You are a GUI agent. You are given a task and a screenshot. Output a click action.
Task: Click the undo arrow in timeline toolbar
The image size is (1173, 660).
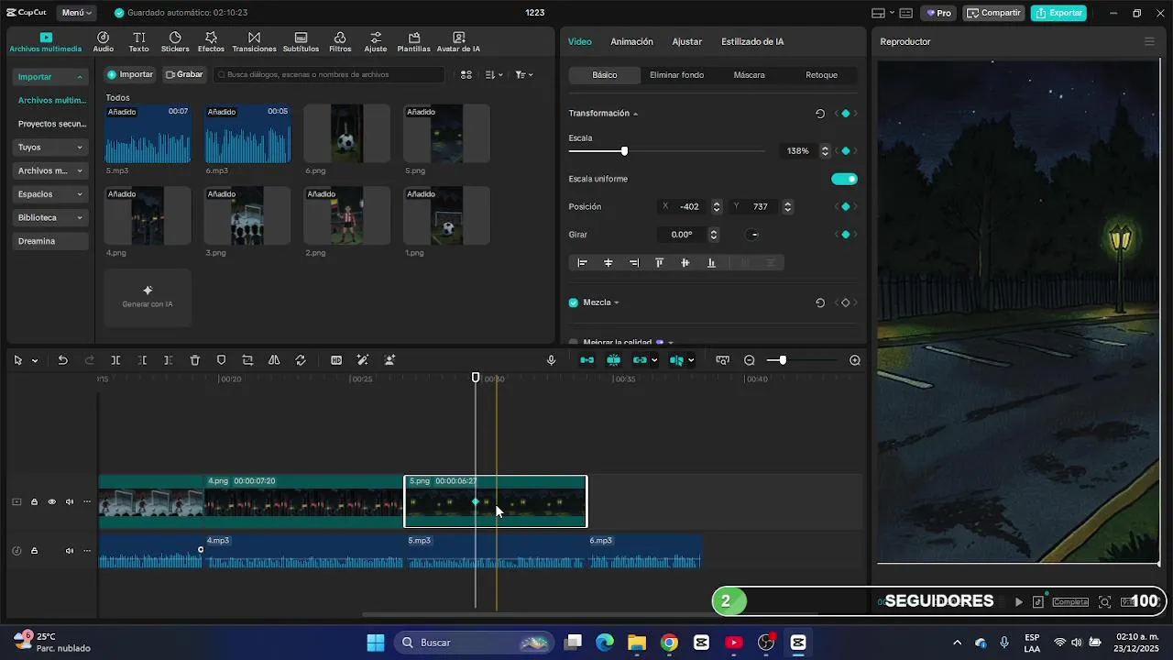[x=62, y=360]
